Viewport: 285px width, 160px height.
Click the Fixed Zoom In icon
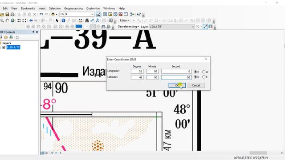(19, 20)
